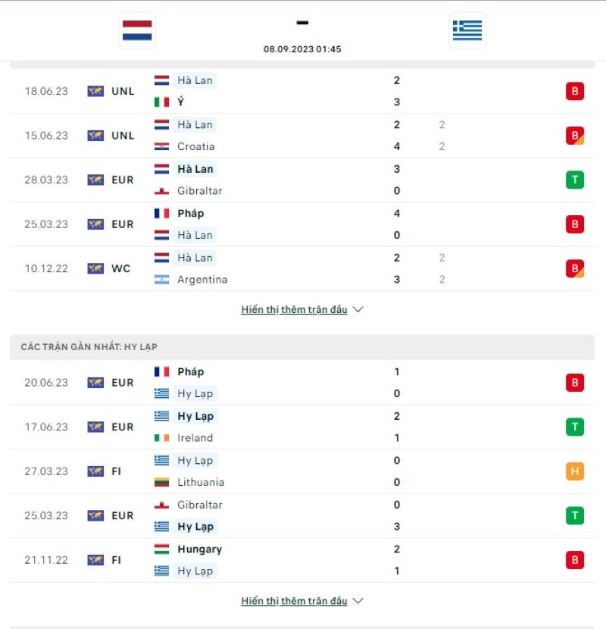Open the Lithuania team link
The image size is (606, 629).
(x=201, y=482)
